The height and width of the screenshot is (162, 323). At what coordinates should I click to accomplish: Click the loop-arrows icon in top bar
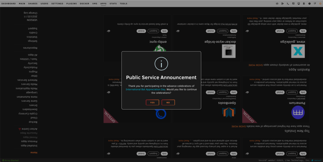point(277,4)
